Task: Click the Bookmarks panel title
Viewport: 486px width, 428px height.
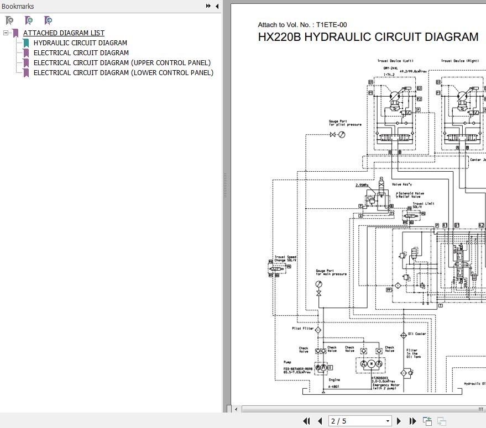Action: [x=18, y=6]
